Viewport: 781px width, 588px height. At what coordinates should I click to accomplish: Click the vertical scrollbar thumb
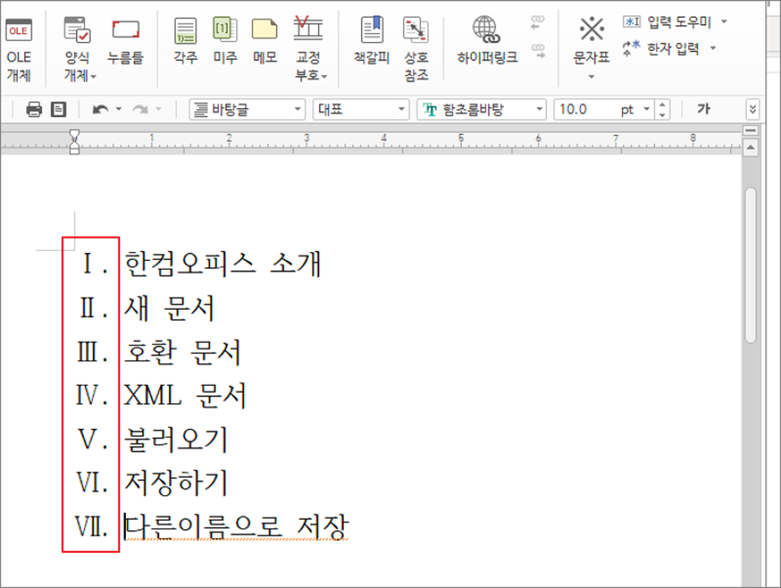750,266
